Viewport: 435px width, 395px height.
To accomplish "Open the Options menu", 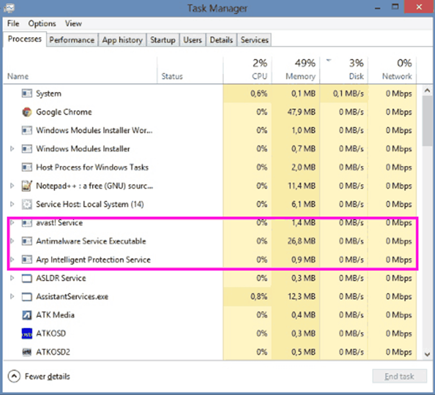I will coord(42,23).
